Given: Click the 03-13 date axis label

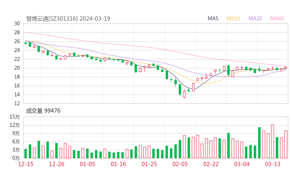Looking at the screenshot, I should (x=272, y=164).
